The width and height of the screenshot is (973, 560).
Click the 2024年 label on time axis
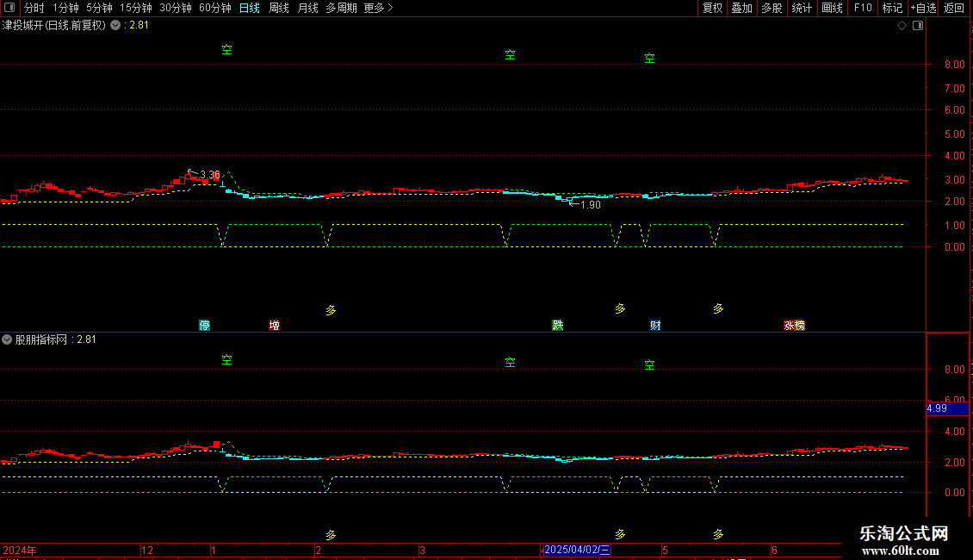coord(20,550)
